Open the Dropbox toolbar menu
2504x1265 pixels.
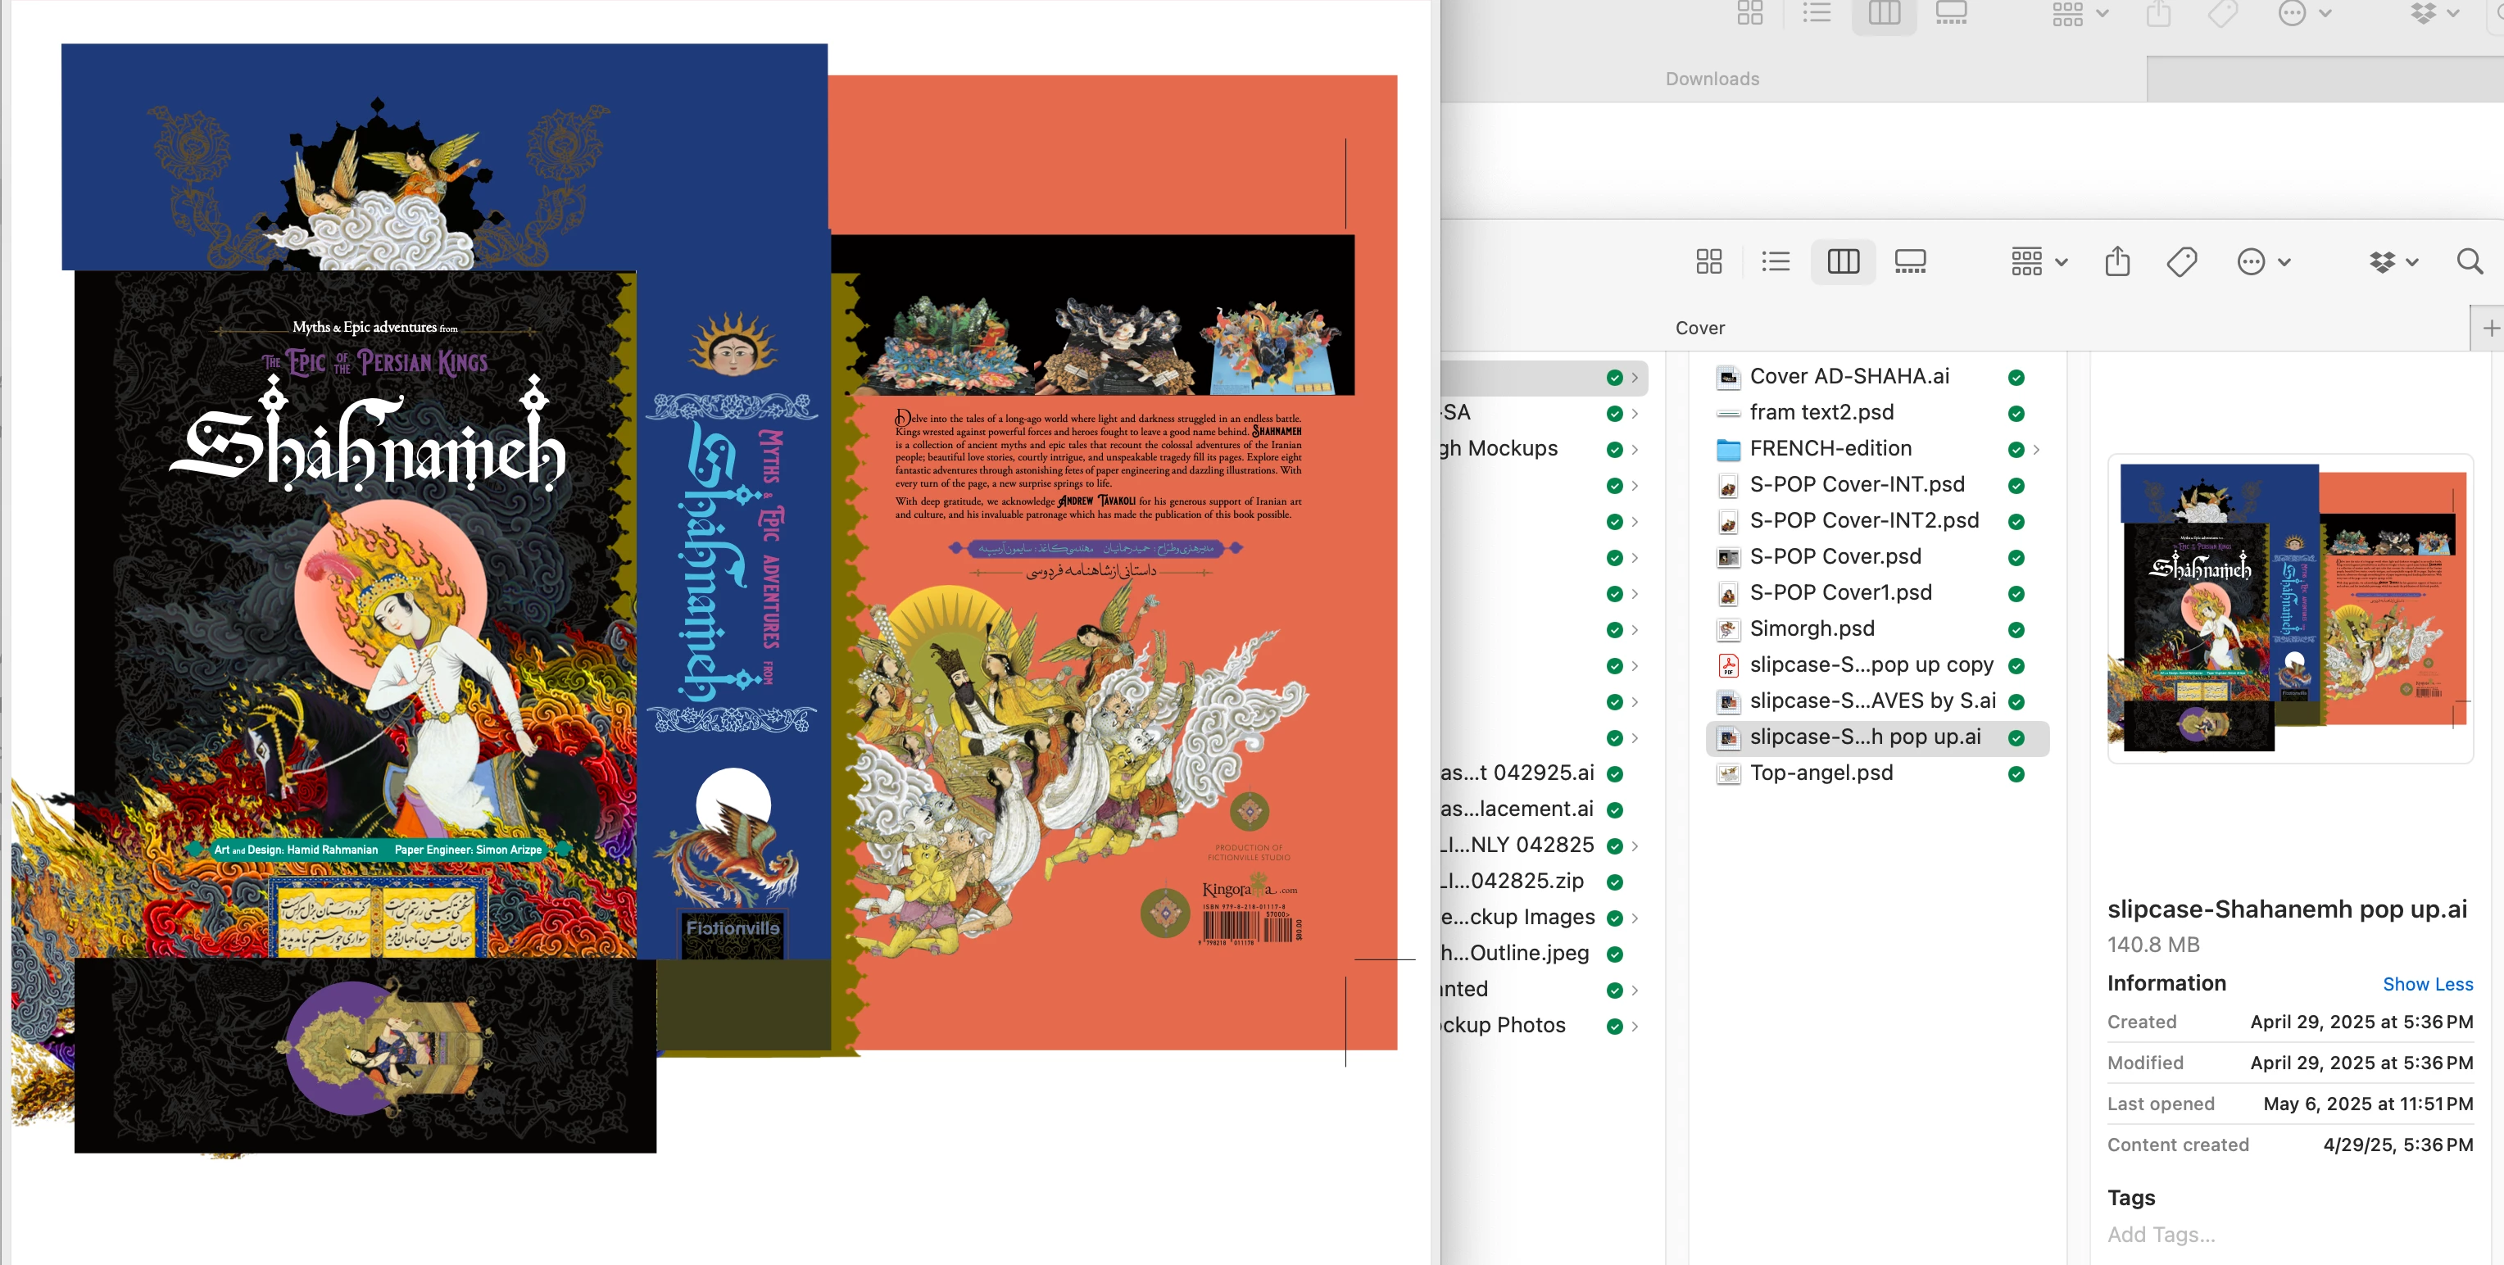coord(2391,261)
